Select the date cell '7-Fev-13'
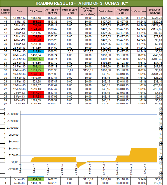This screenshot has width=167, height=185. pos(19,101)
